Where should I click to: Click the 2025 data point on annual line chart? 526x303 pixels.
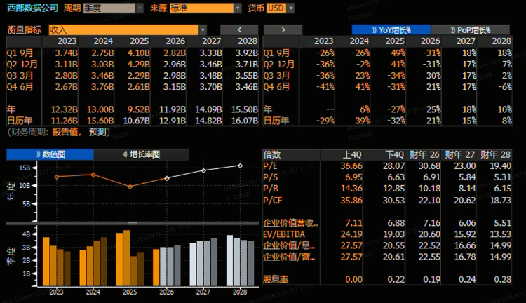click(x=130, y=187)
